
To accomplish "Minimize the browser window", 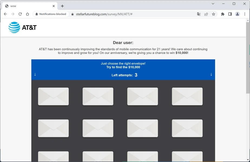I will point(223,4).
